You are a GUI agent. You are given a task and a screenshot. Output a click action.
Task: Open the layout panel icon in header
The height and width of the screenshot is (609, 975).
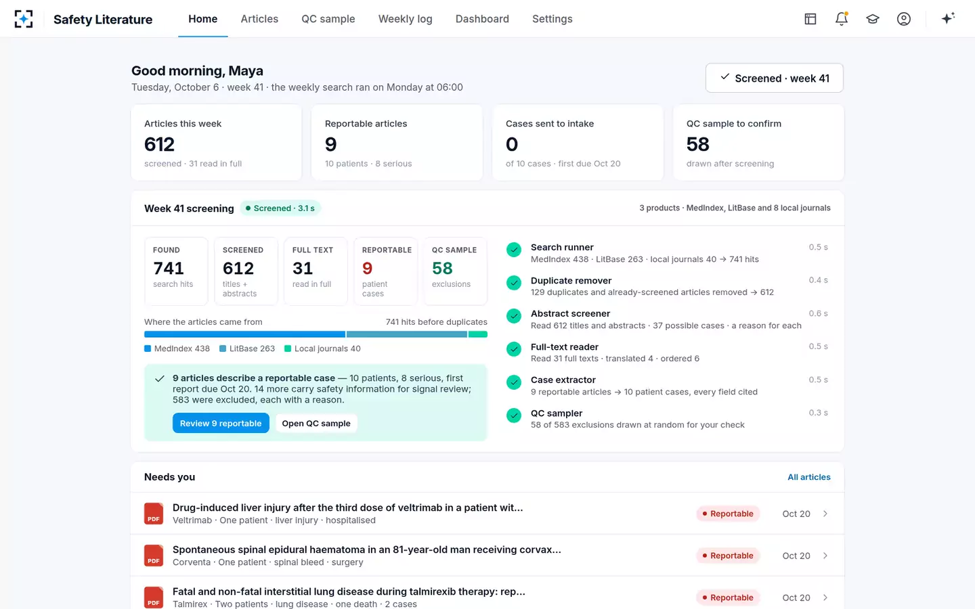[x=810, y=19]
